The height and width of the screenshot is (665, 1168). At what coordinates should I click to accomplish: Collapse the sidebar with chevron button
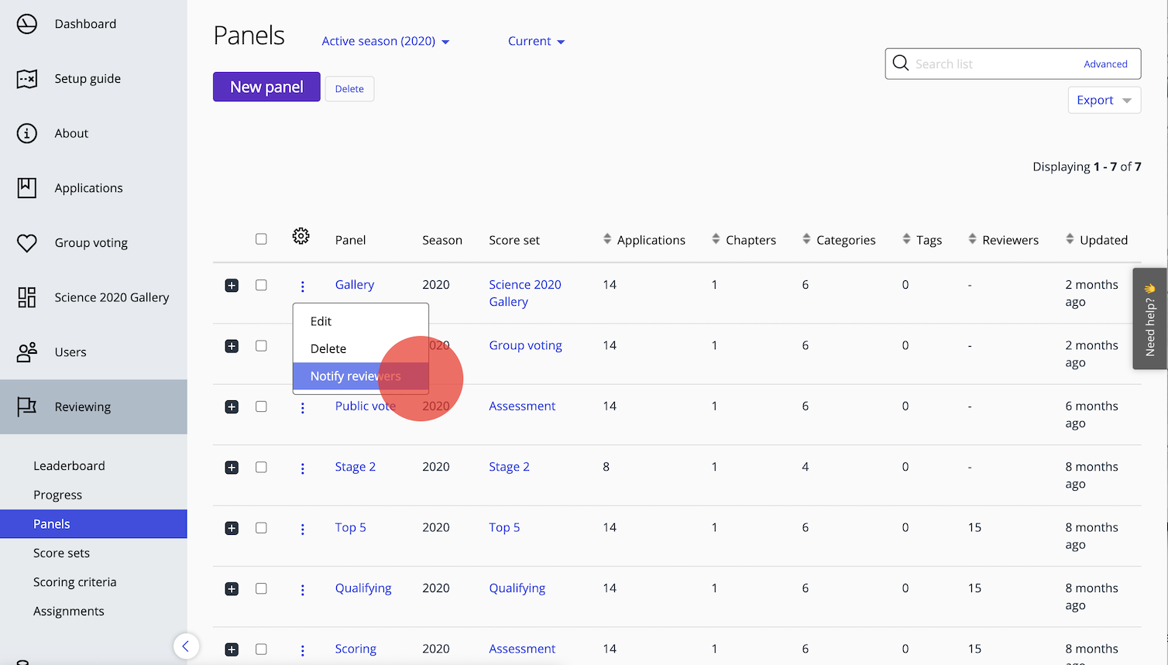click(x=186, y=646)
